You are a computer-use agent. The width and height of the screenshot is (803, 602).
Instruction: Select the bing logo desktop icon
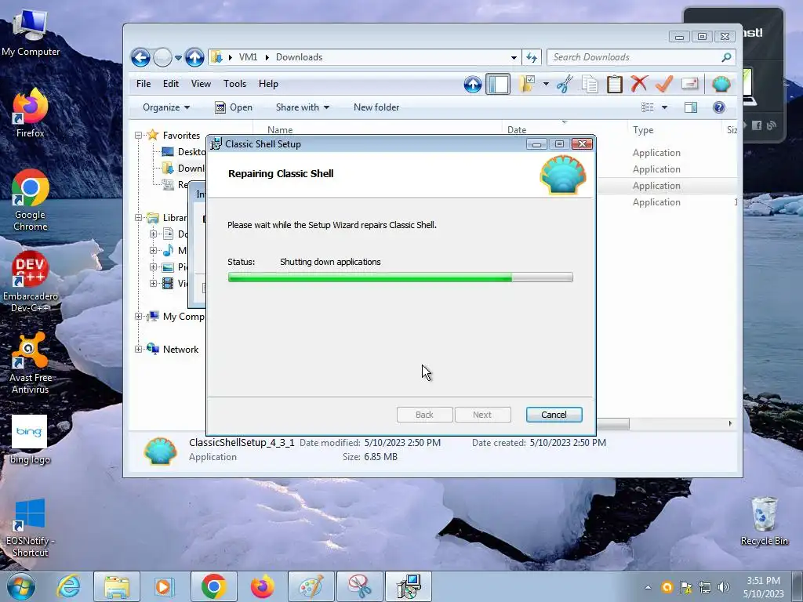point(30,440)
